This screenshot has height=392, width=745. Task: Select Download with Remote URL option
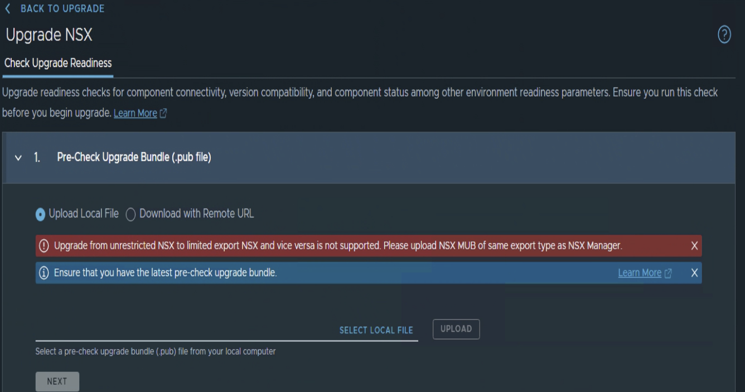tap(190, 214)
